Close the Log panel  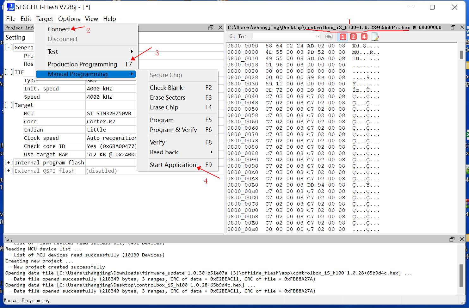pyautogui.click(x=462, y=239)
